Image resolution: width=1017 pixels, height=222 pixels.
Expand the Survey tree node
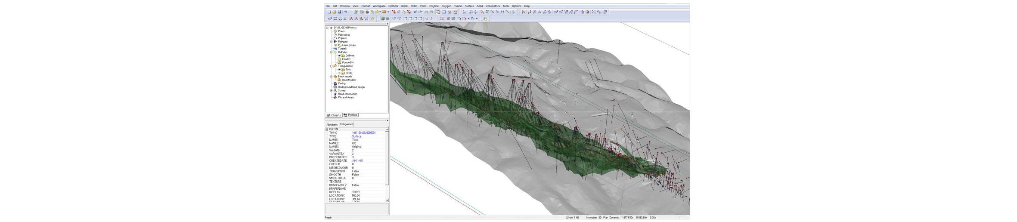pos(331,90)
